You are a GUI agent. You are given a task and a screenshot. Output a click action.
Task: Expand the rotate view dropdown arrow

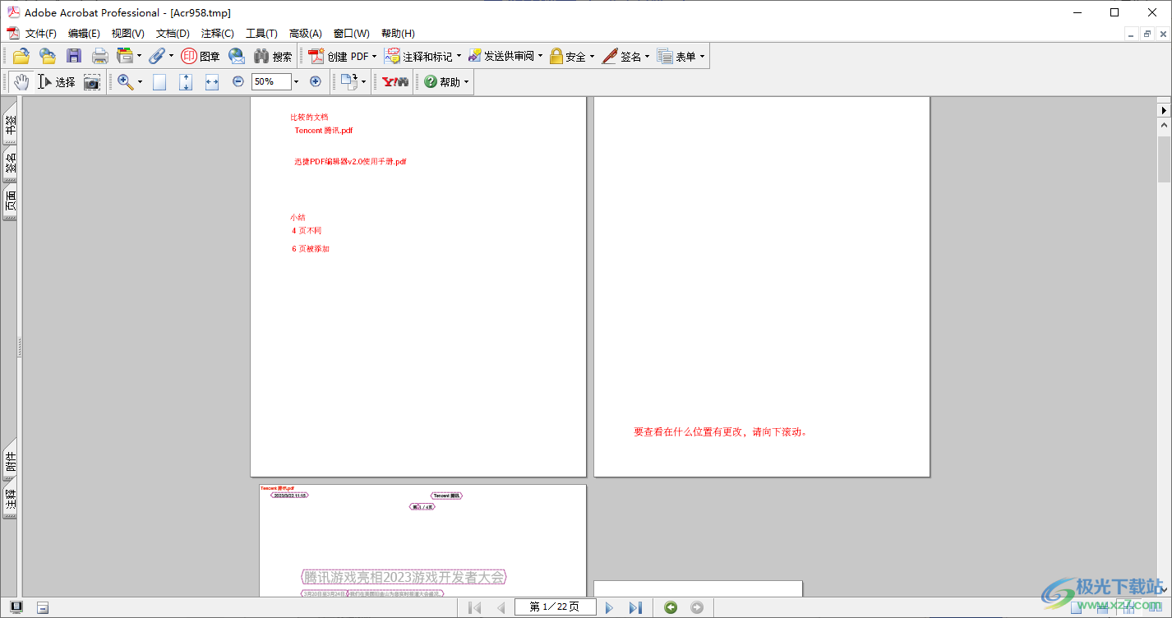pos(364,81)
